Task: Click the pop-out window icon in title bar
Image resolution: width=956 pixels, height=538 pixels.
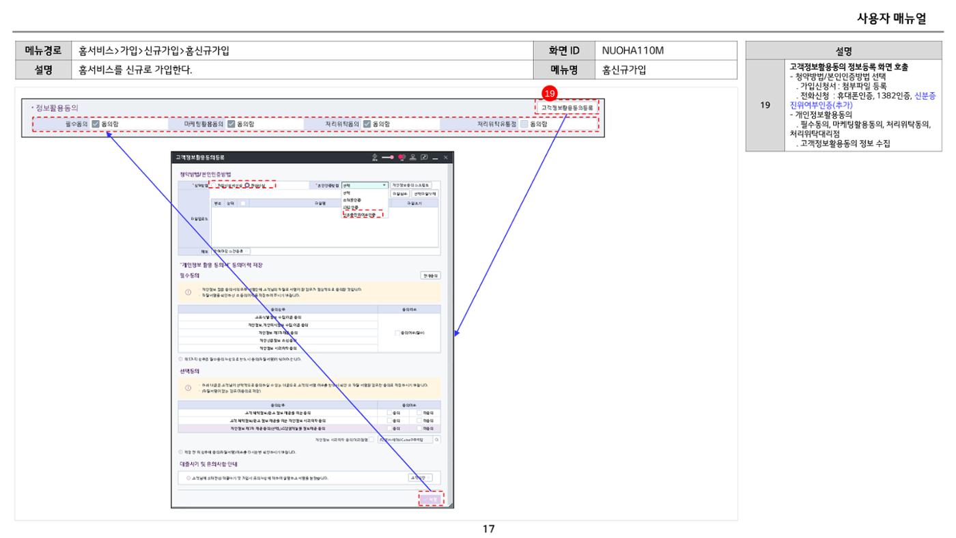Action: click(424, 158)
